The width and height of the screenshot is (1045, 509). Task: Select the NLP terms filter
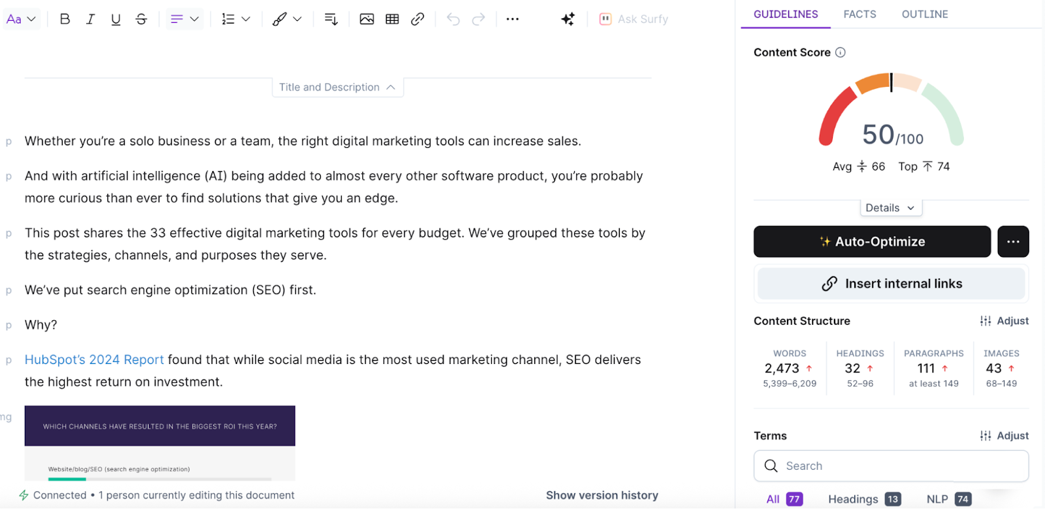(948, 499)
